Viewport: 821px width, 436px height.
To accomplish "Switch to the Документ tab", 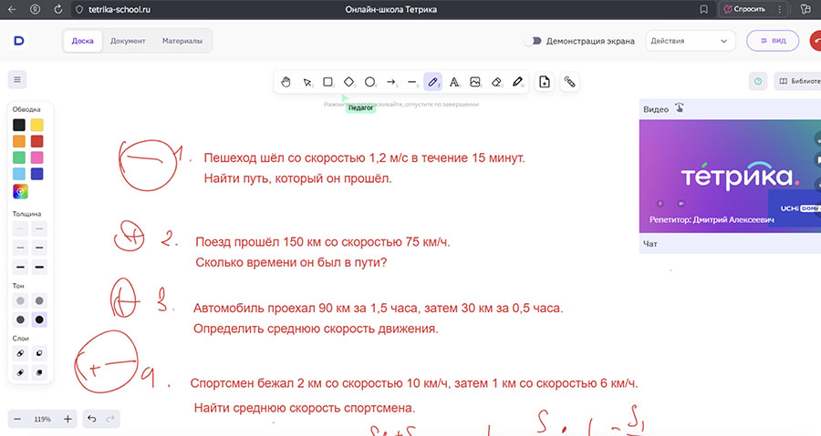I will [x=128, y=41].
